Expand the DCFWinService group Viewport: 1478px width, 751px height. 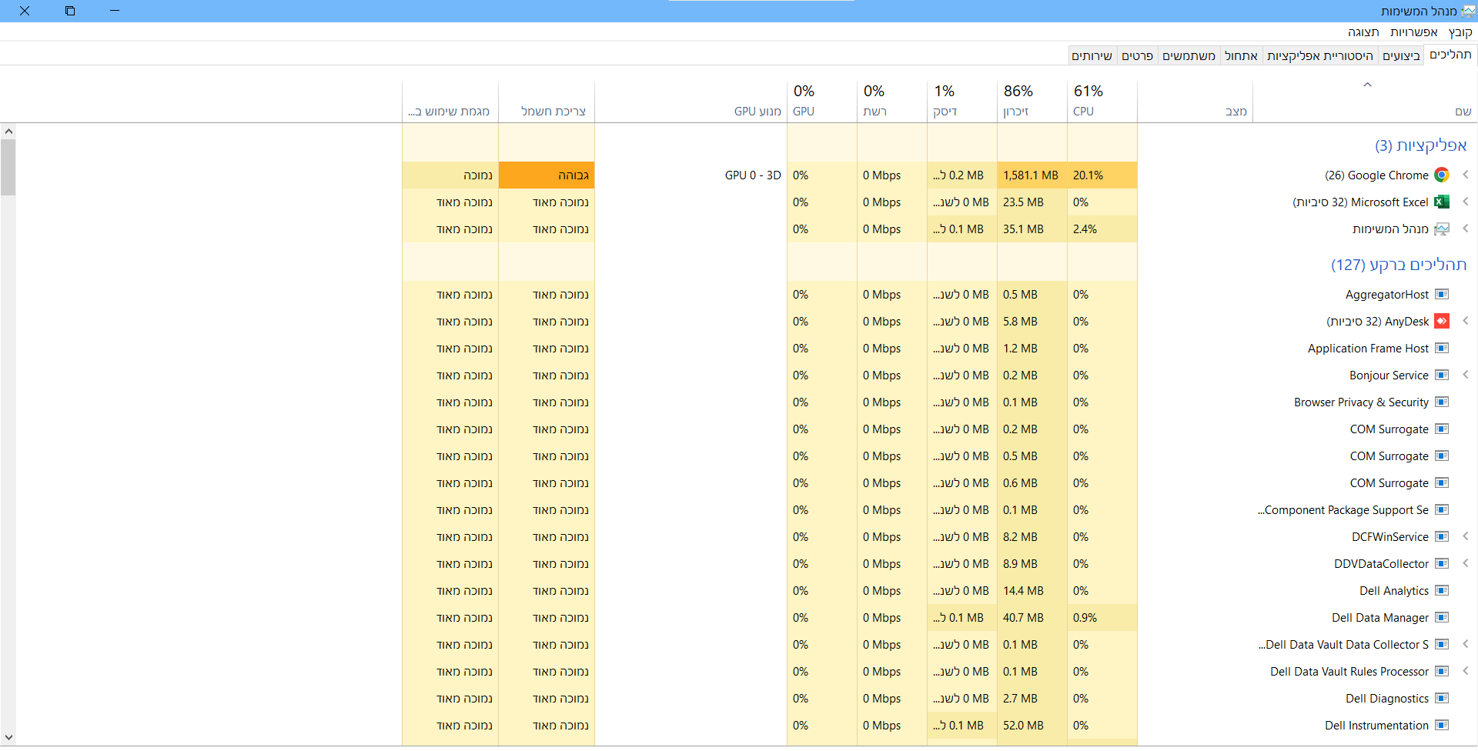tap(1466, 536)
